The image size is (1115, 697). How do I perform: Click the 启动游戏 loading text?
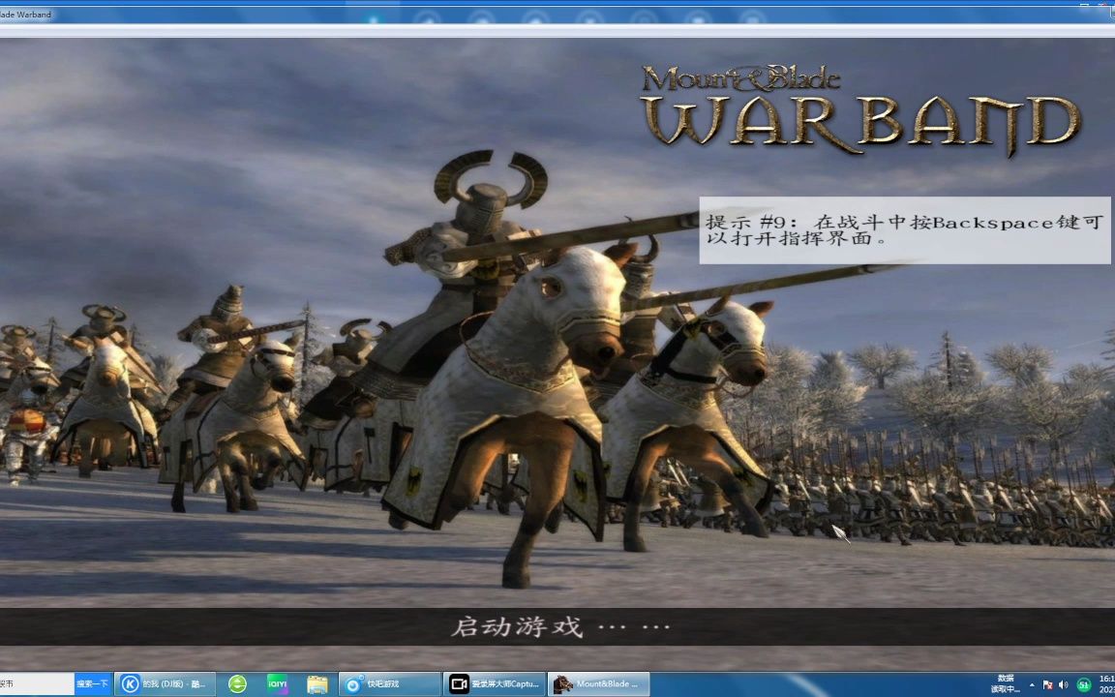click(560, 626)
